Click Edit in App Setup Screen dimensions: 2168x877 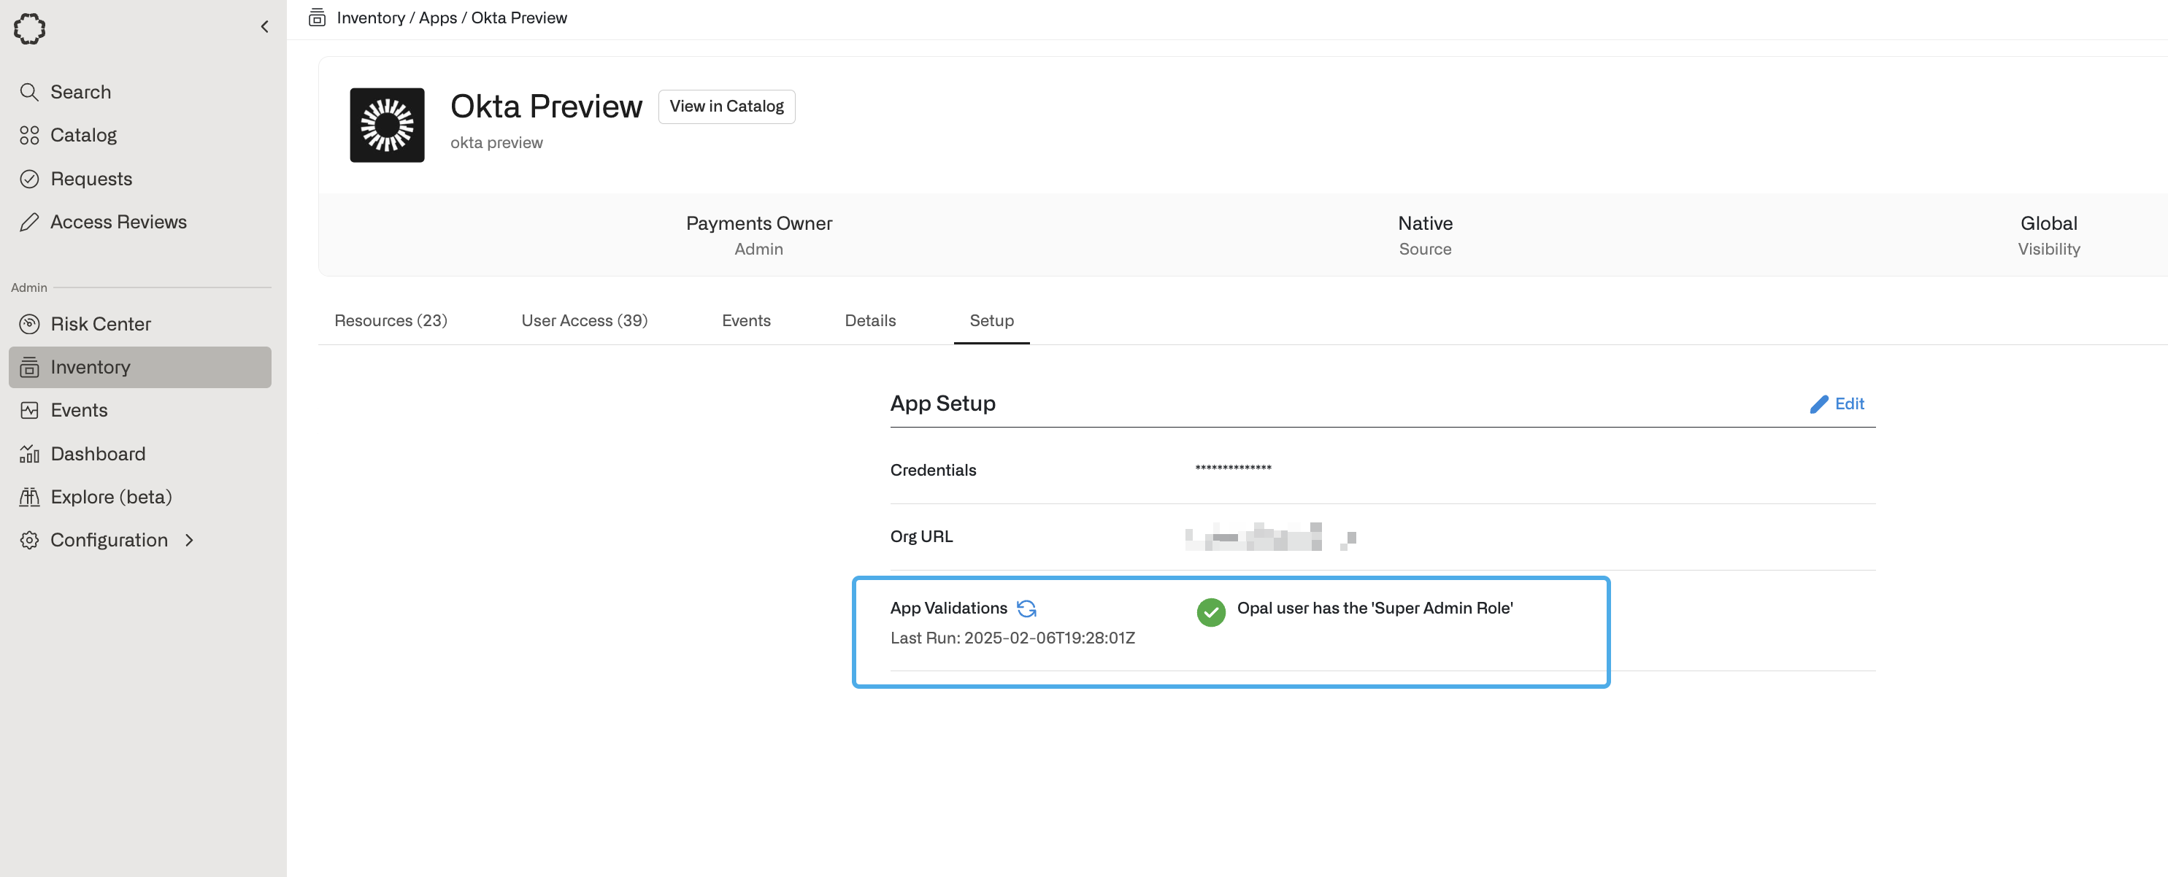1837,404
